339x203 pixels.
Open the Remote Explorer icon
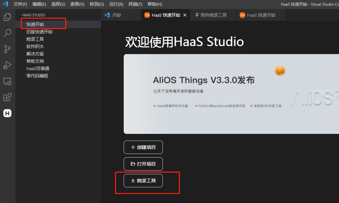[7, 81]
